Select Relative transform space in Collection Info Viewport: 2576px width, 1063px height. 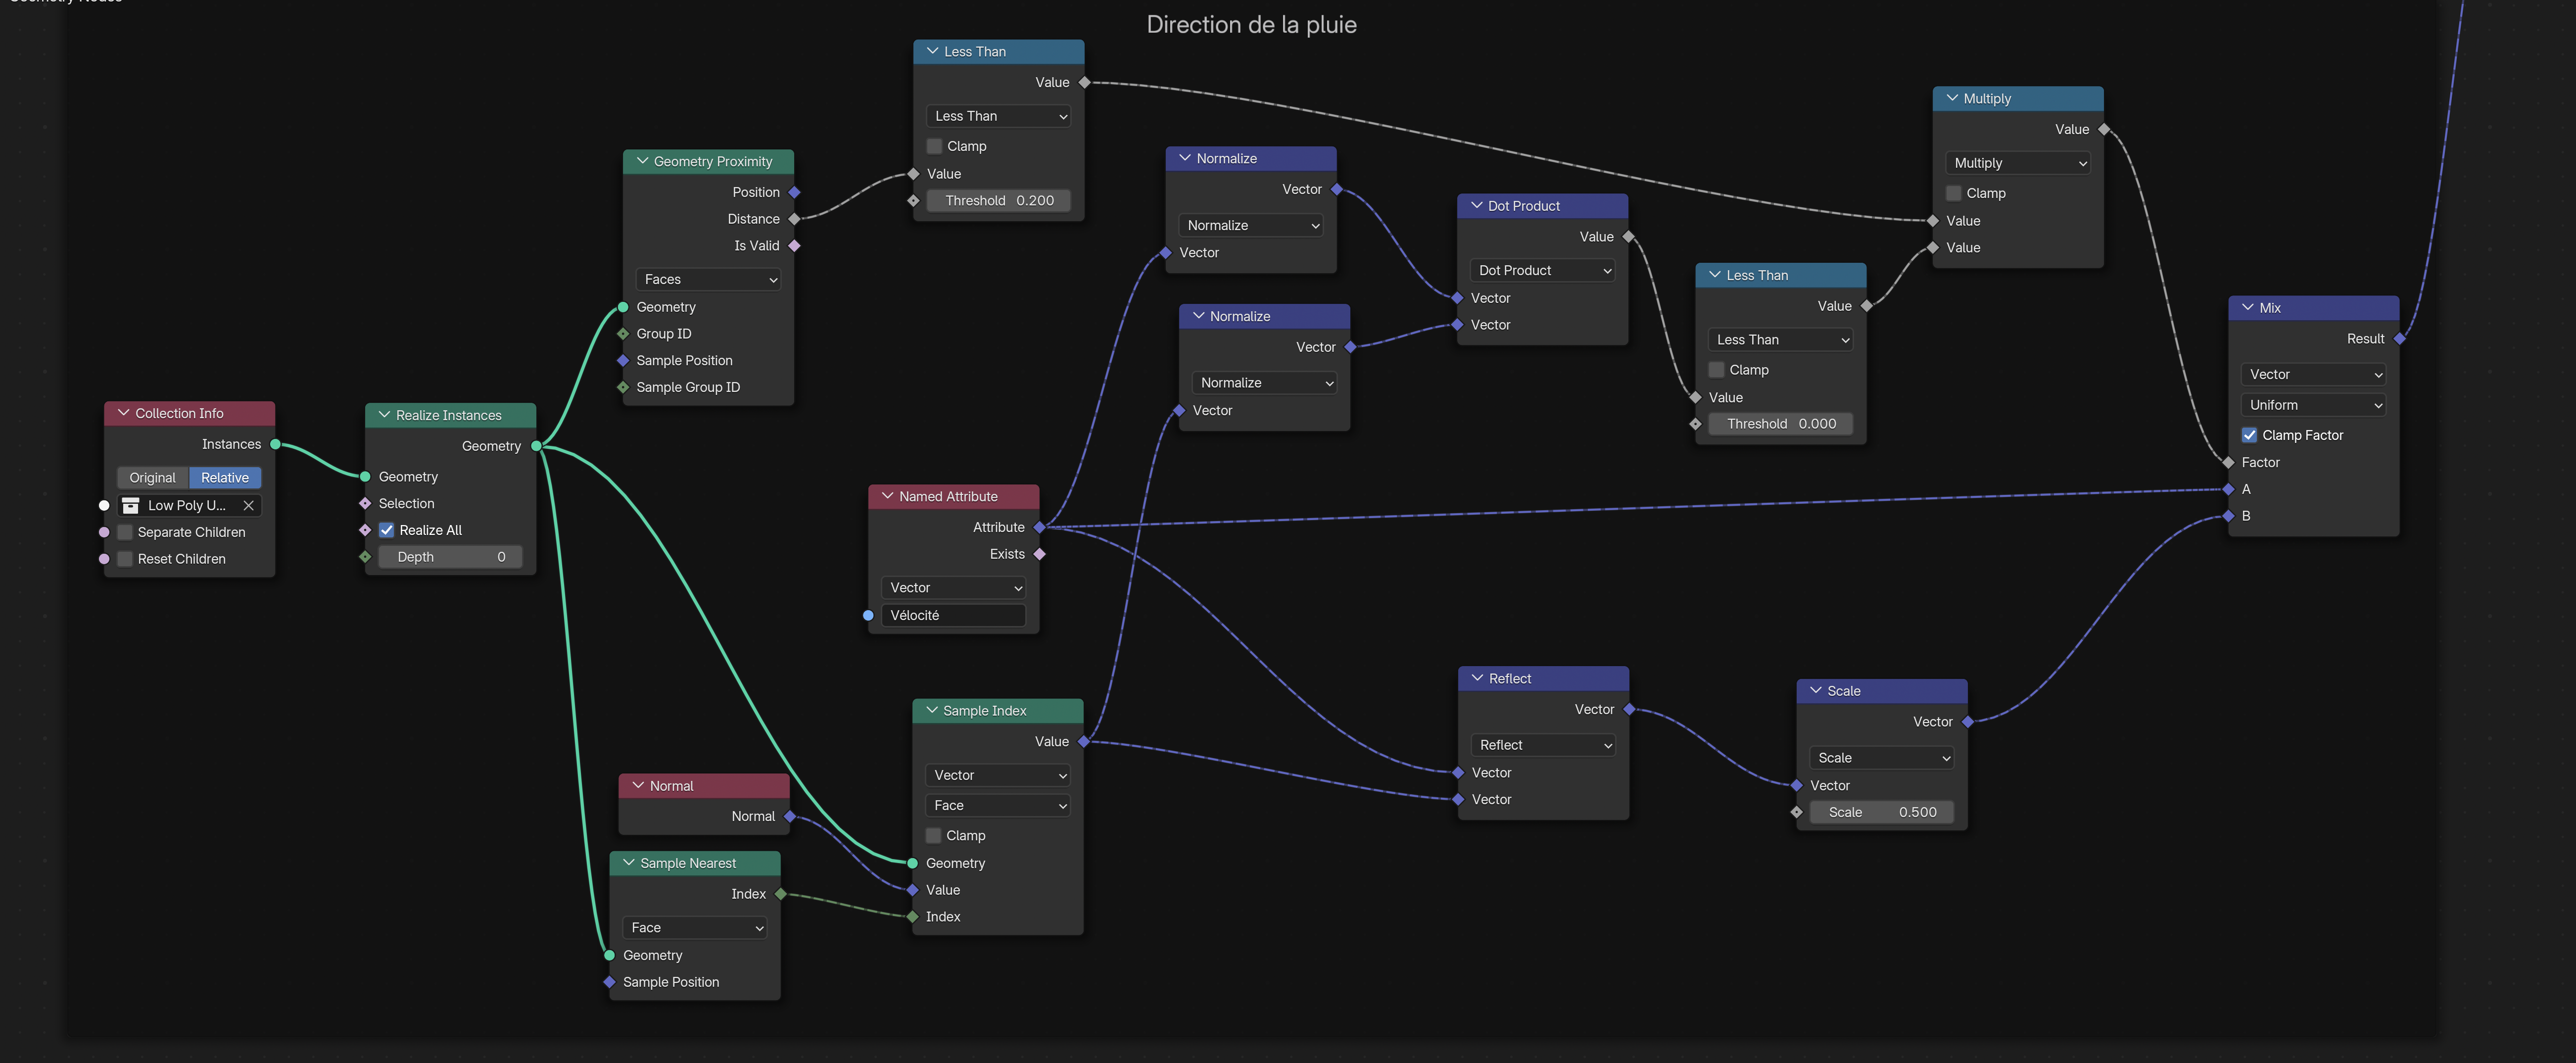click(225, 478)
